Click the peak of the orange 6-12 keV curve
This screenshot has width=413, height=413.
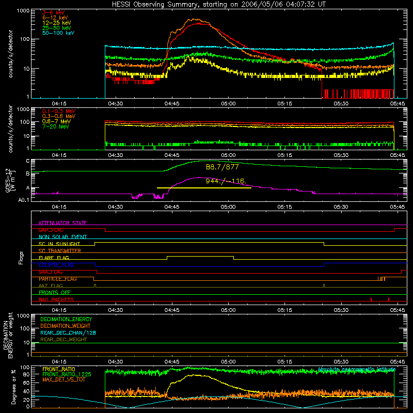194,19
